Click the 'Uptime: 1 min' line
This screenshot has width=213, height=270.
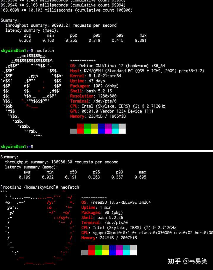pyautogui.click(x=96, y=208)
